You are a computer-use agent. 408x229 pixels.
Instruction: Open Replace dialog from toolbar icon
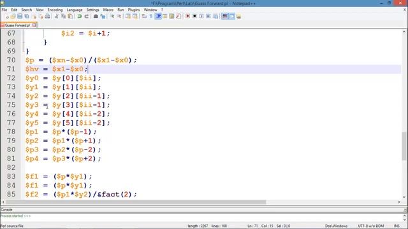pyautogui.click(x=103, y=17)
